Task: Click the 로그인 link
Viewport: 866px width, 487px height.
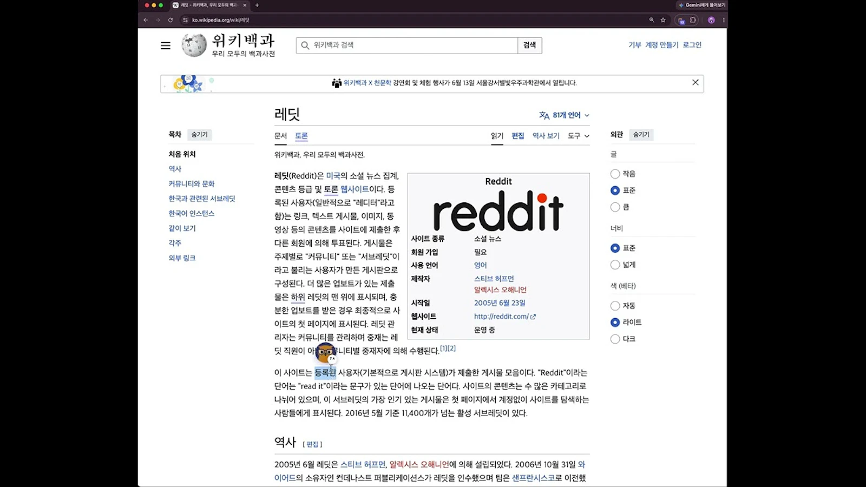Action: [692, 45]
